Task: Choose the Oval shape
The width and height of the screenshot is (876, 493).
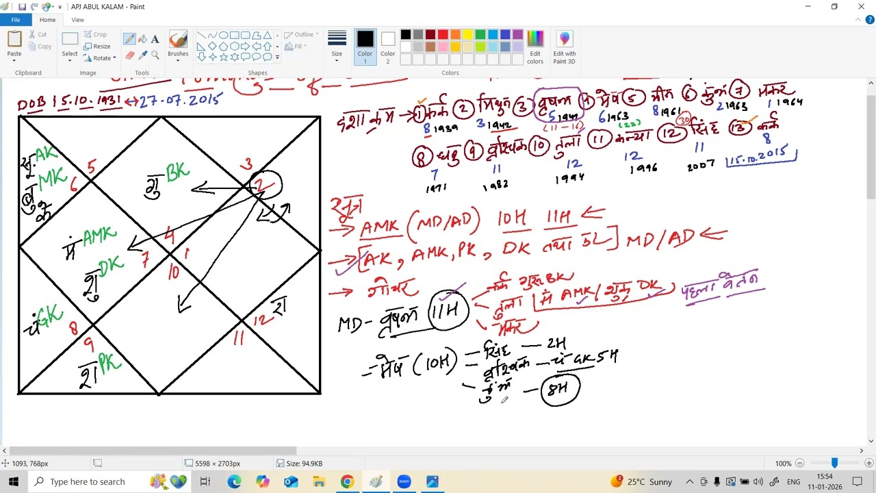Action: (x=223, y=35)
